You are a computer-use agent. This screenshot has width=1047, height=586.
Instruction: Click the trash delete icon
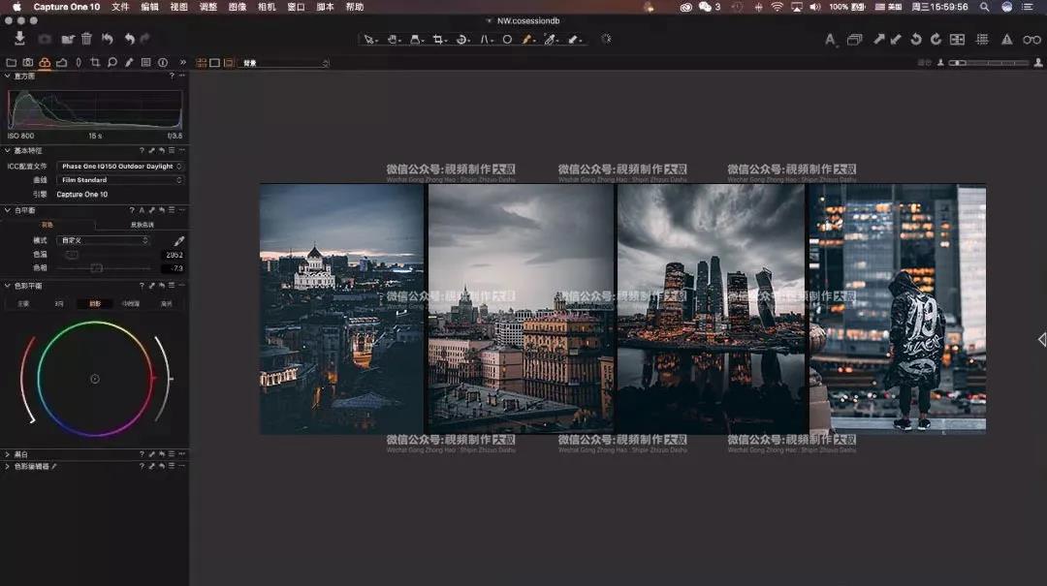click(x=87, y=39)
